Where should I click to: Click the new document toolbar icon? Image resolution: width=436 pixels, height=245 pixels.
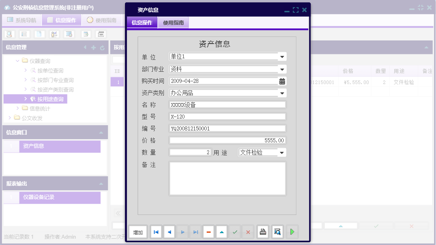38,34
